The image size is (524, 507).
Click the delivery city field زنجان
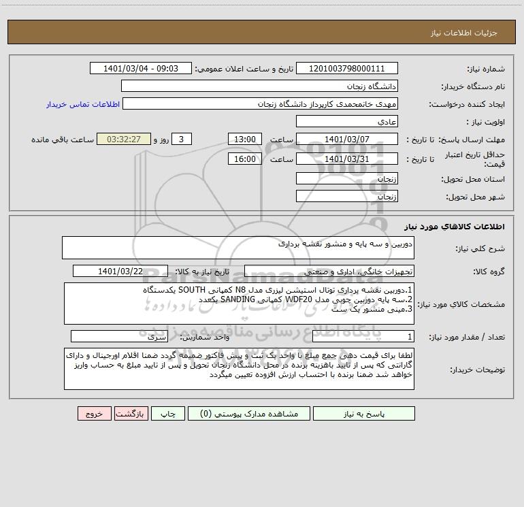tap(347, 196)
